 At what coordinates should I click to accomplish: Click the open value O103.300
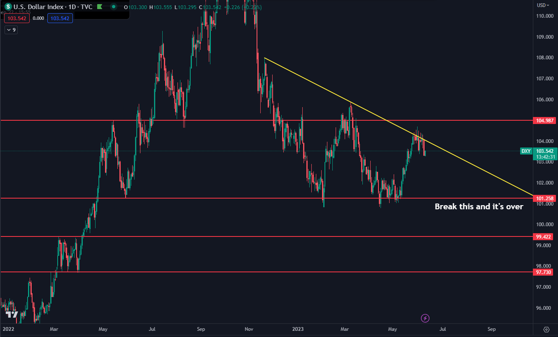pos(135,7)
